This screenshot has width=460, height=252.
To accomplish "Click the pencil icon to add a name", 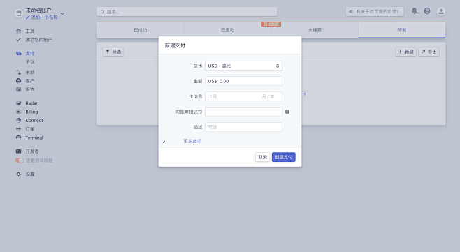I will tap(27, 17).
